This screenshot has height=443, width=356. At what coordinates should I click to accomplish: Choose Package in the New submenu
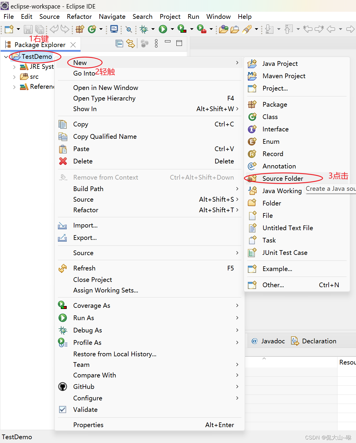coord(297,104)
